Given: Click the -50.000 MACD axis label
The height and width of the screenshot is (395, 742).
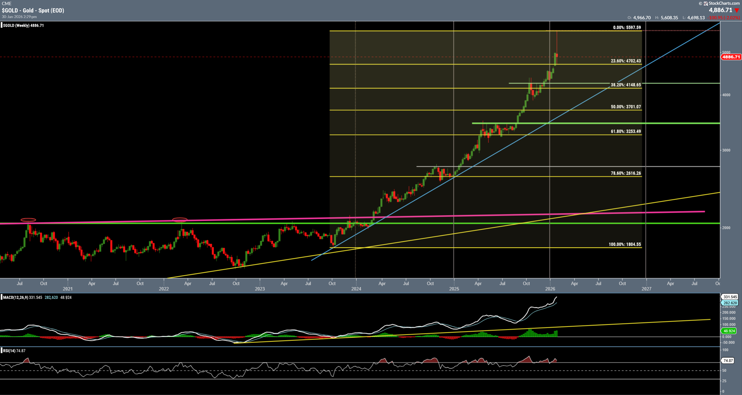Looking at the screenshot, I should coord(728,342).
